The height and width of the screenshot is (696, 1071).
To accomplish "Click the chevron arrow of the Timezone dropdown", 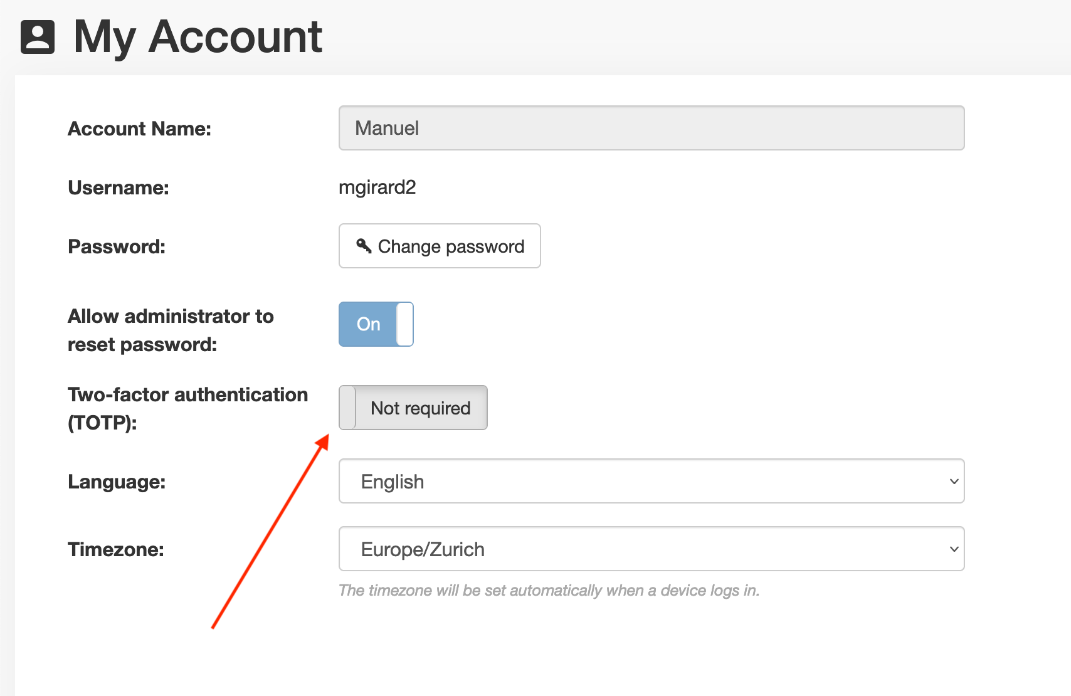I will coord(954,549).
